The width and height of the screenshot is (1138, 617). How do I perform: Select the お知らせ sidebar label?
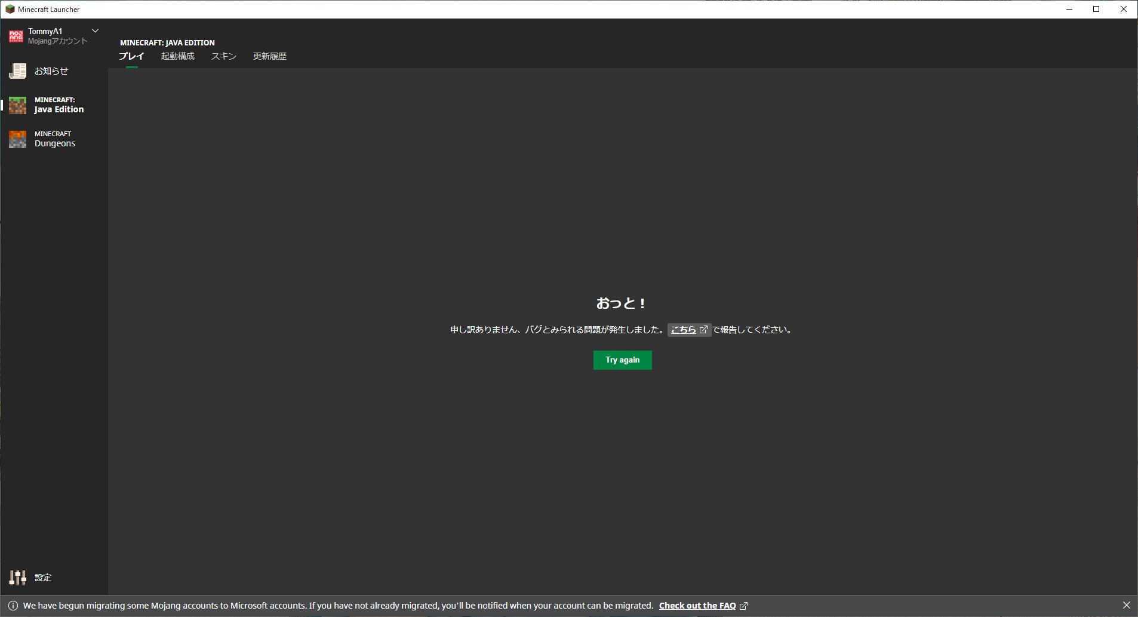pos(51,71)
